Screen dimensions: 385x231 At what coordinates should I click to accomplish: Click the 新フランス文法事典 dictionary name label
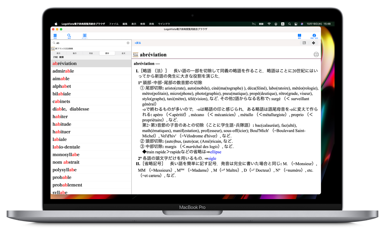point(64,49)
